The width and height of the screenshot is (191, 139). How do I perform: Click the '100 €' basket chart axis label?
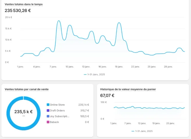pos(104,102)
